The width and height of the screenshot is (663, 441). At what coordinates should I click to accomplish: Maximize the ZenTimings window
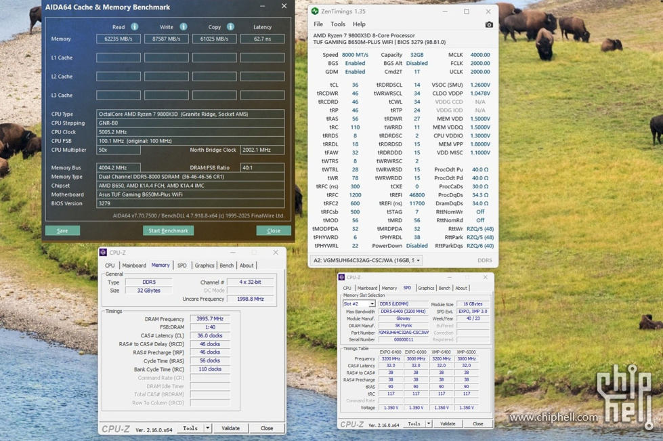(x=467, y=12)
